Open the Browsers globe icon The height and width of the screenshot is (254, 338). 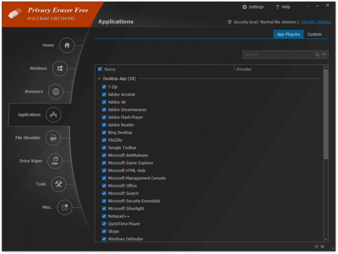pyautogui.click(x=56, y=91)
